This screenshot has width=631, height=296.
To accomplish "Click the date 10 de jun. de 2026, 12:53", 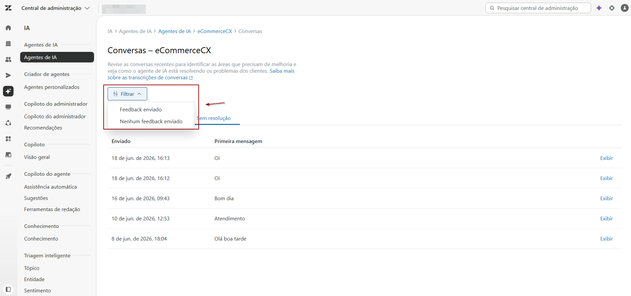I will 141,218.
